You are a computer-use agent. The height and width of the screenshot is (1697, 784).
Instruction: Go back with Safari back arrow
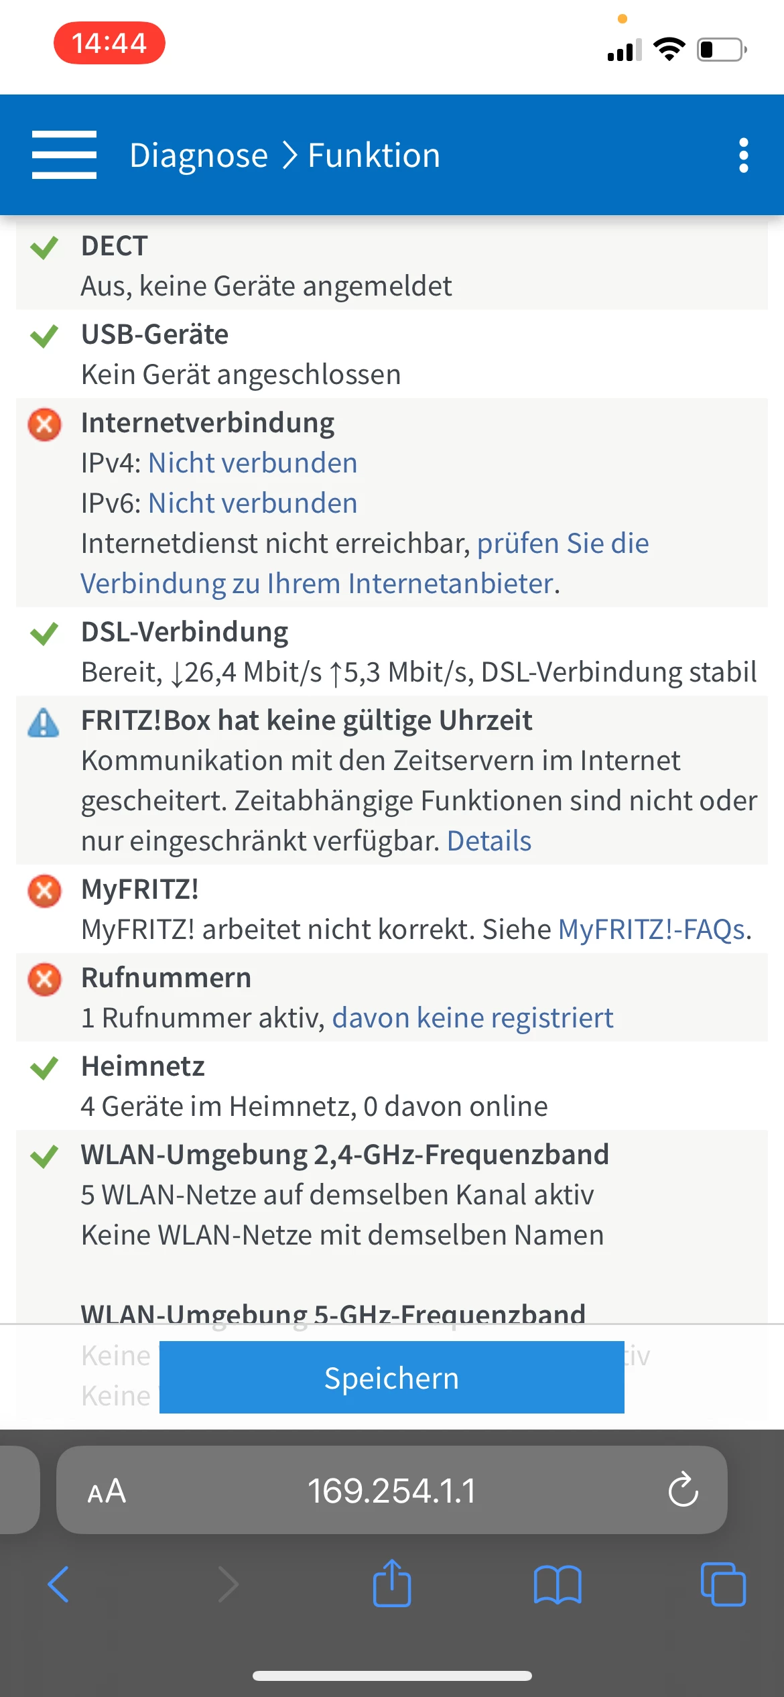(59, 1584)
